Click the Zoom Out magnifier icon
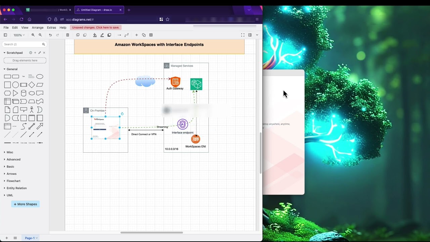This screenshot has width=430, height=242. coord(40,35)
